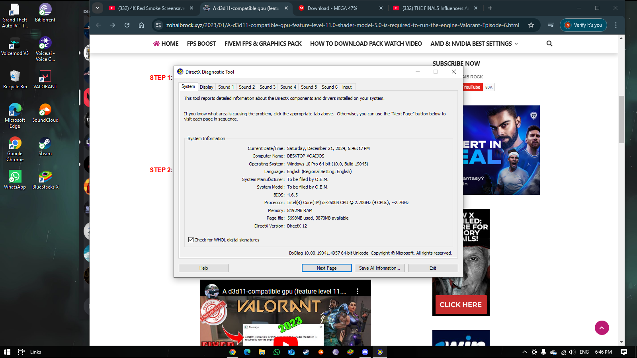Expand the Chrome tab search dropdown
This screenshot has width=637, height=358.
[x=98, y=8]
